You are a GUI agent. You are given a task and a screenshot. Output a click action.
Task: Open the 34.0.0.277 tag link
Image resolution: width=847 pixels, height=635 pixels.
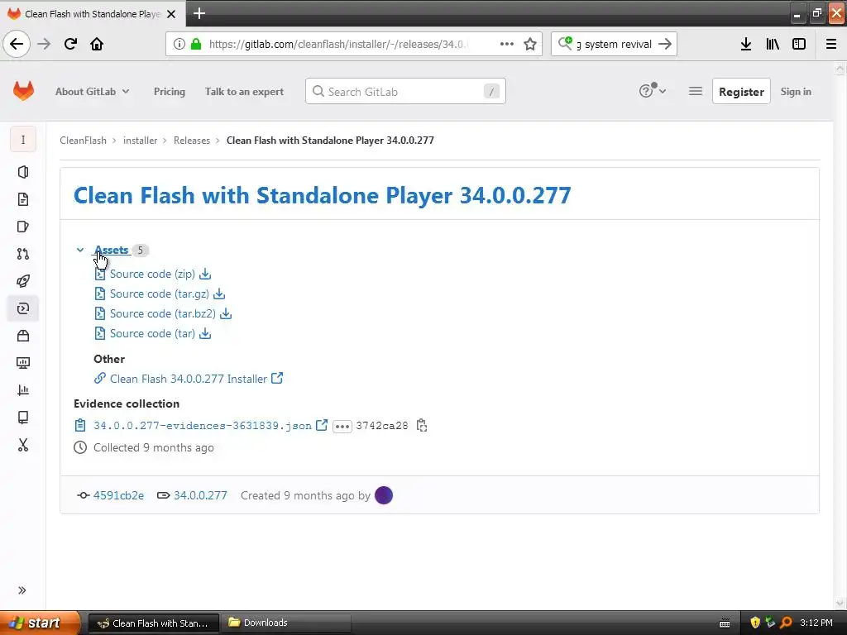pyautogui.click(x=200, y=496)
